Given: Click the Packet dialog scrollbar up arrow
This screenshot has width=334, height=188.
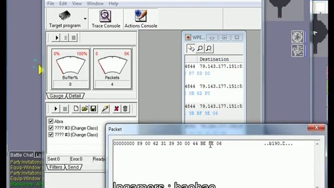Looking at the screenshot, I should pyautogui.click(x=317, y=144).
